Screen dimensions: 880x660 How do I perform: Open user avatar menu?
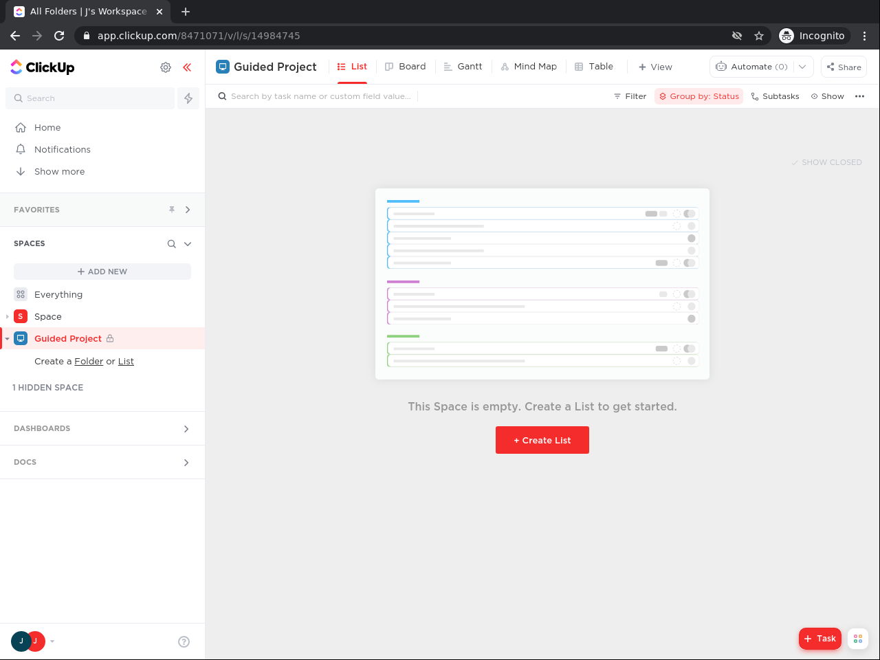click(28, 641)
